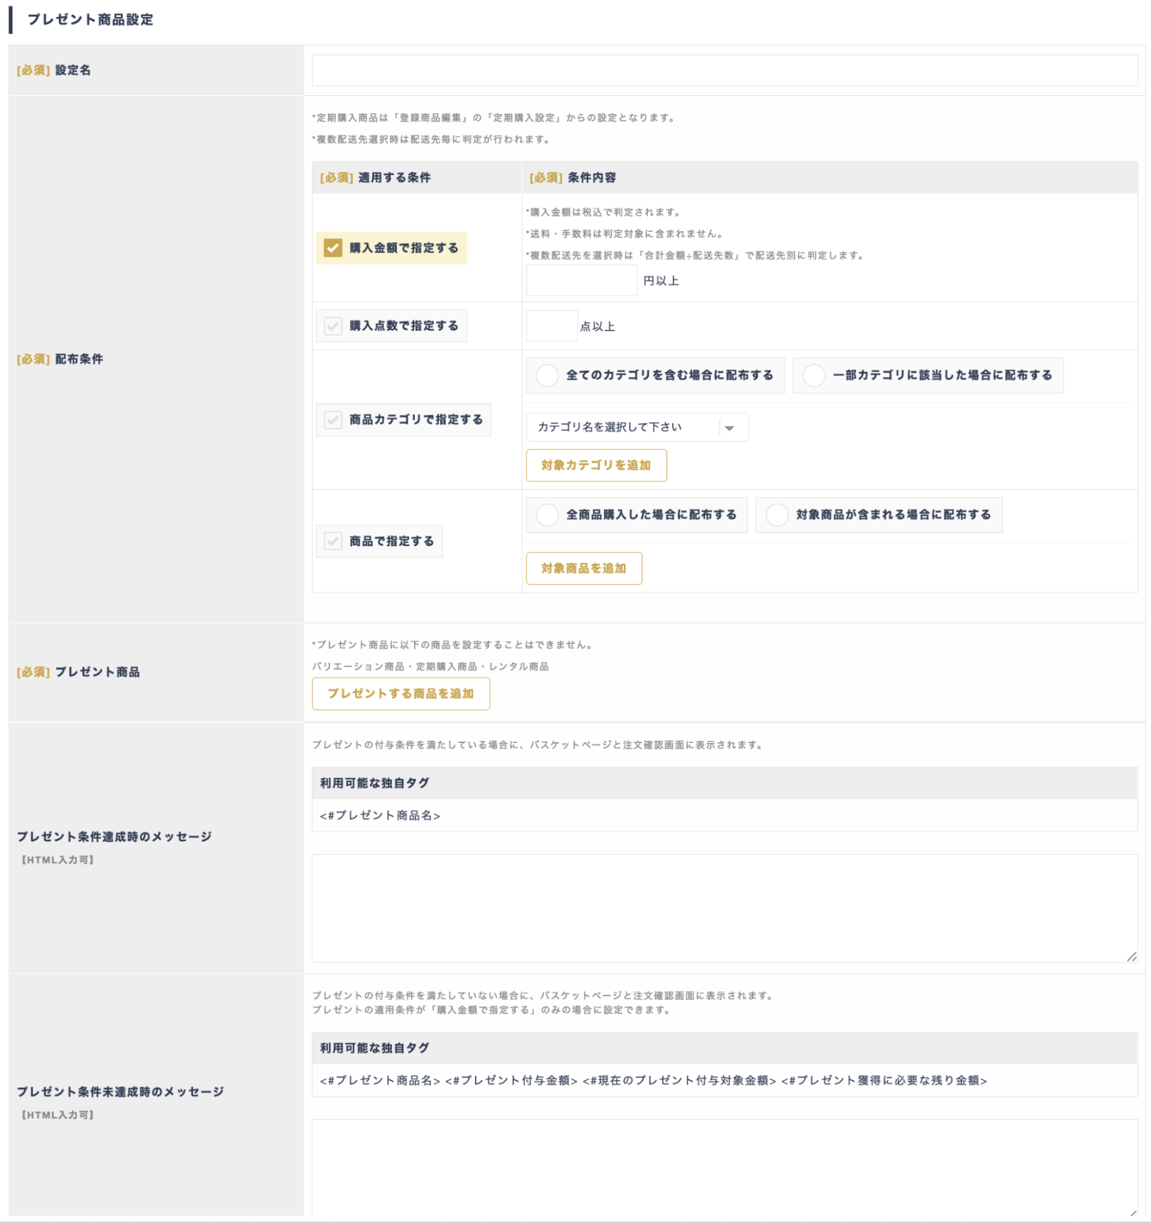Click the プレゼント条件達成時のメッセージ textarea

(723, 908)
